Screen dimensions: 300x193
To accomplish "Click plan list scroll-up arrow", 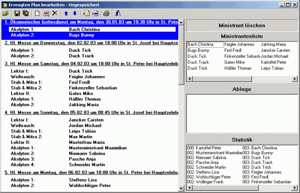I will 181,23.
